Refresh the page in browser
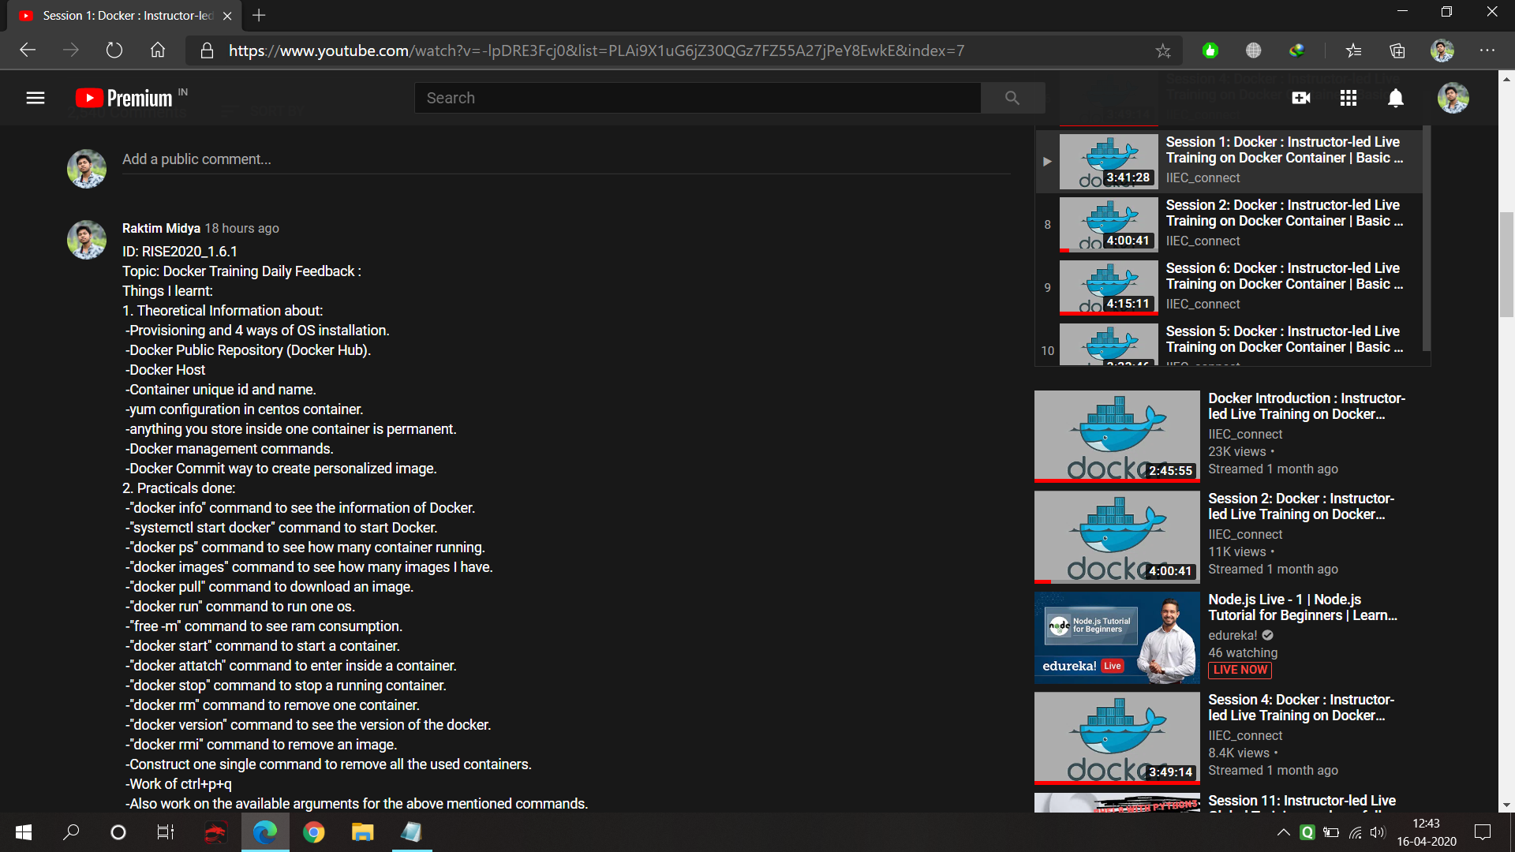The height and width of the screenshot is (852, 1515). click(x=114, y=50)
